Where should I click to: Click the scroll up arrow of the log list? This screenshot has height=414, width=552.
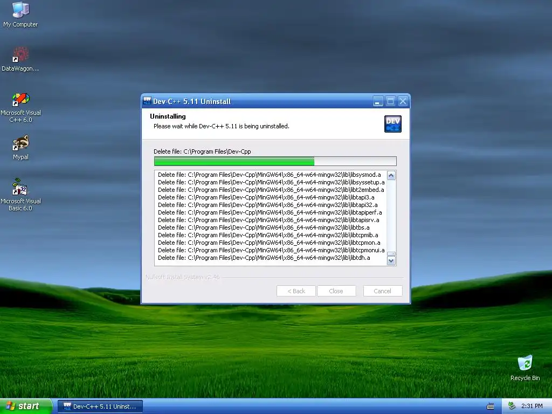click(x=391, y=175)
